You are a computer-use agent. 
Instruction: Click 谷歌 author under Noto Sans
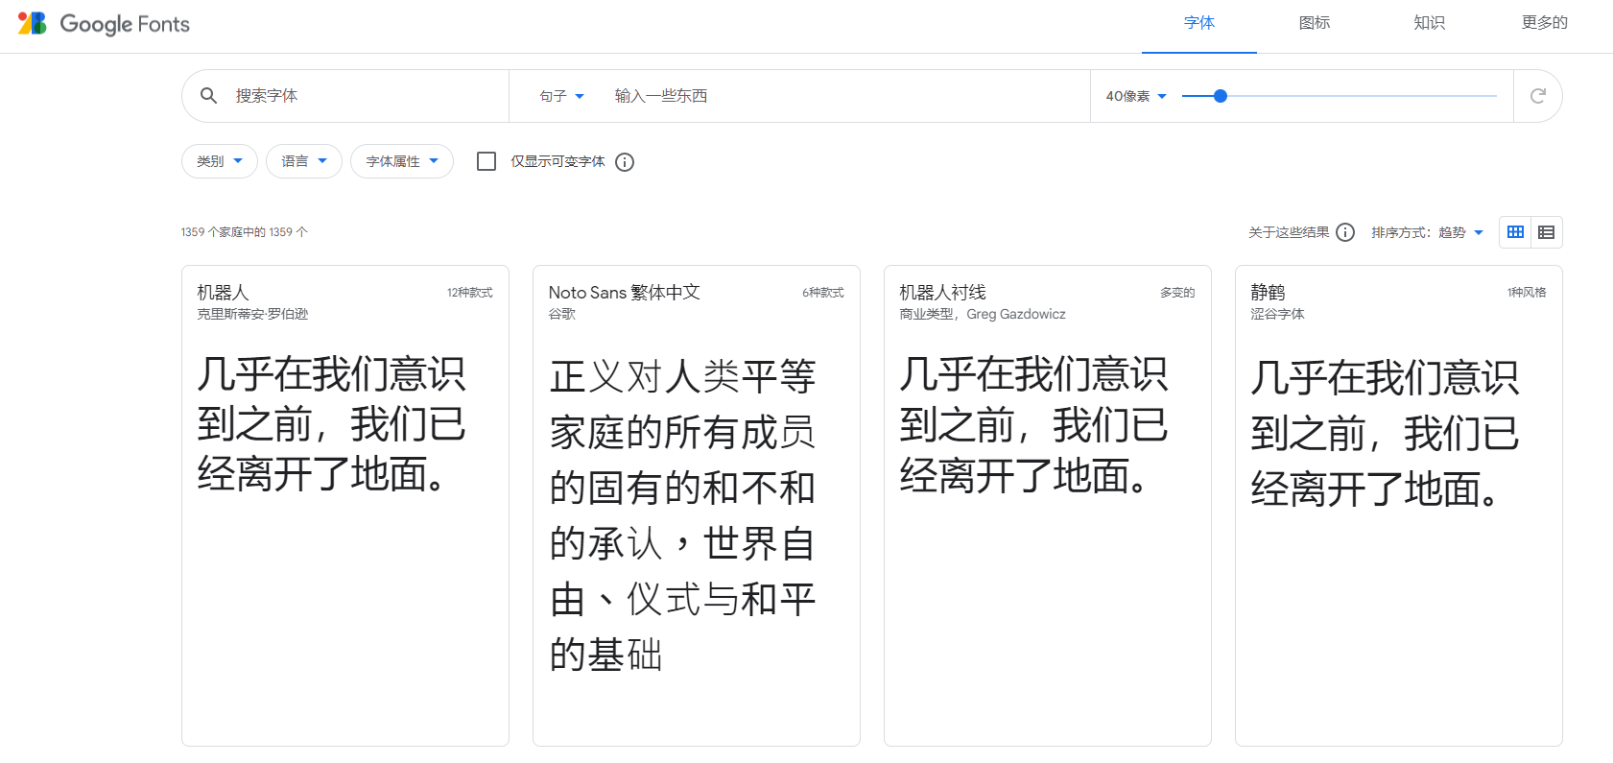(x=562, y=314)
